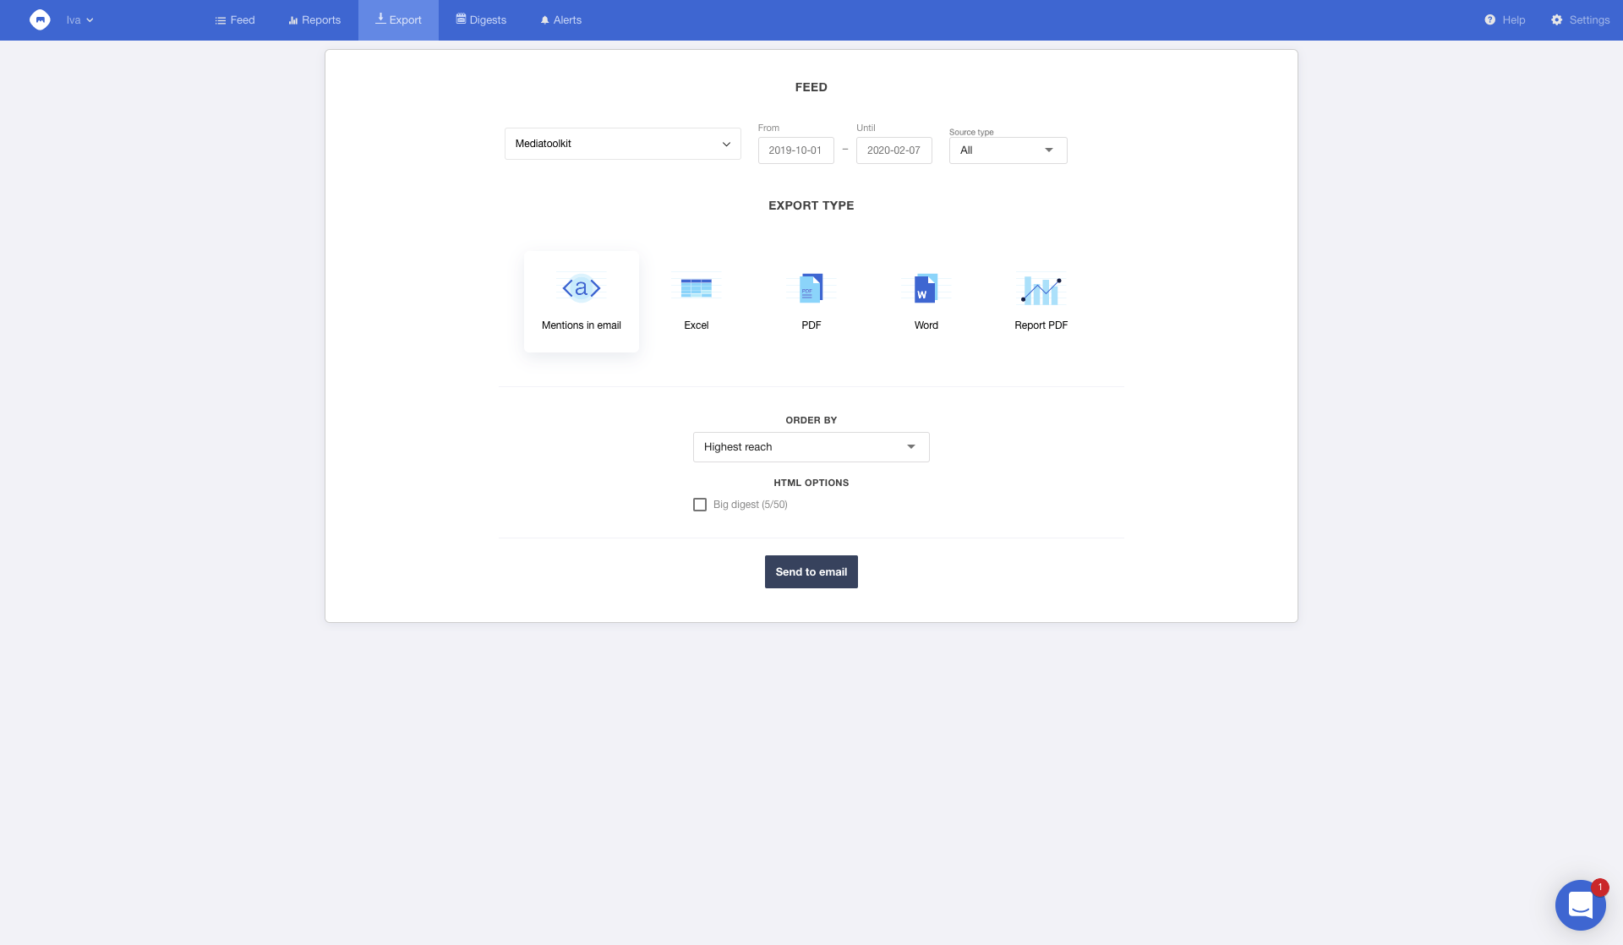
Task: Open Settings from the top bar
Action: click(1580, 20)
